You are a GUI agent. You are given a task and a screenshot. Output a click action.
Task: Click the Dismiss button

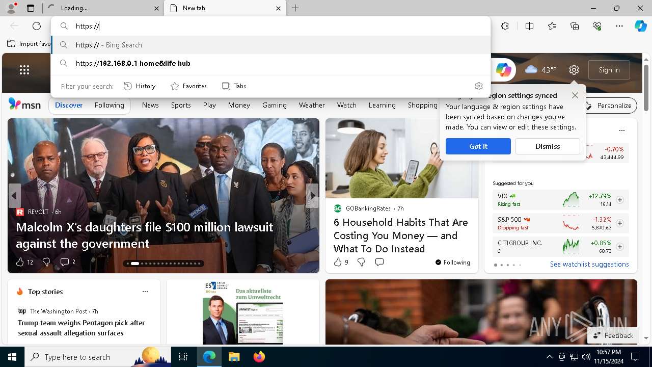548,146
